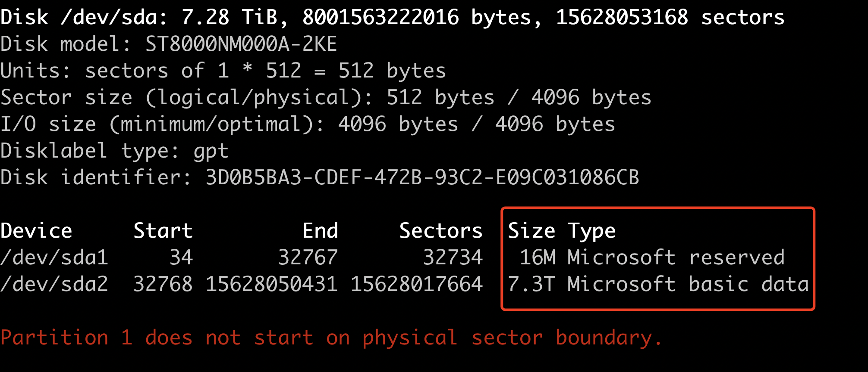Click the Microsoft reserved partition type

pyautogui.click(x=676, y=257)
